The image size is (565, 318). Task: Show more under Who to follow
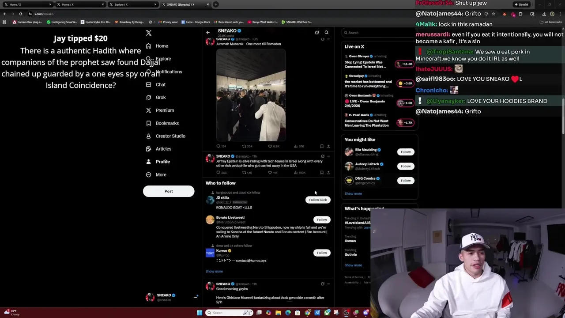tap(214, 271)
